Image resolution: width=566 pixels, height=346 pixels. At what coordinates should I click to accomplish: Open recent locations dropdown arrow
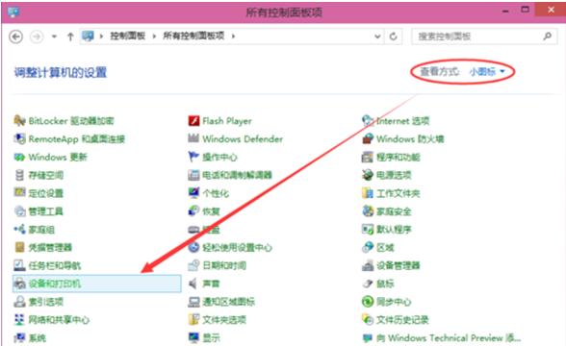coord(54,37)
